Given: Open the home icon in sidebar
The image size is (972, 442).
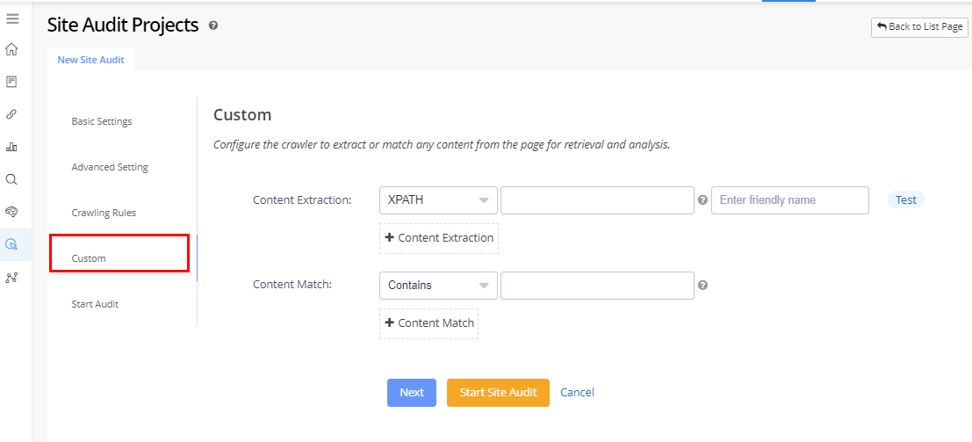Looking at the screenshot, I should [12, 49].
